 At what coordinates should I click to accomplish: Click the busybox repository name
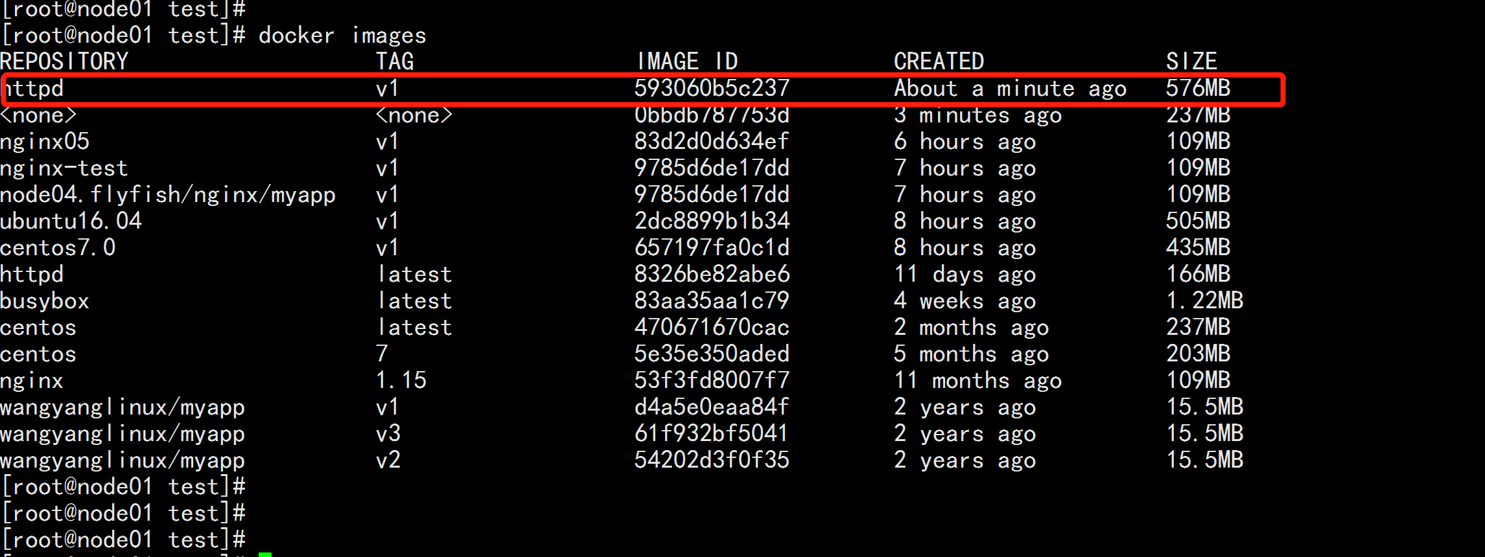pos(45,301)
